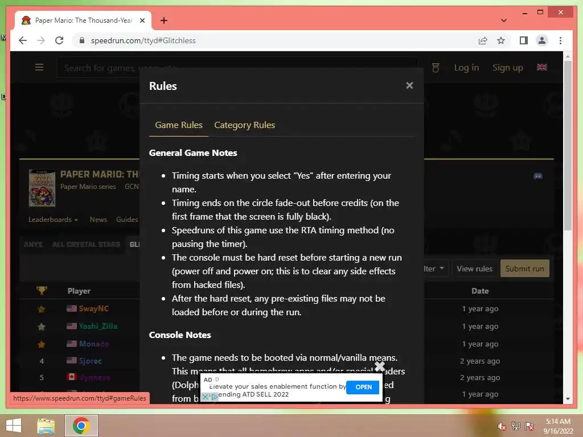
Task: Click the View rules button
Action: (x=474, y=269)
